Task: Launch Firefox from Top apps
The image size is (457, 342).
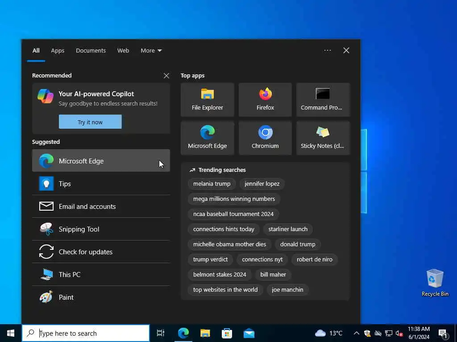Action: 265,100
